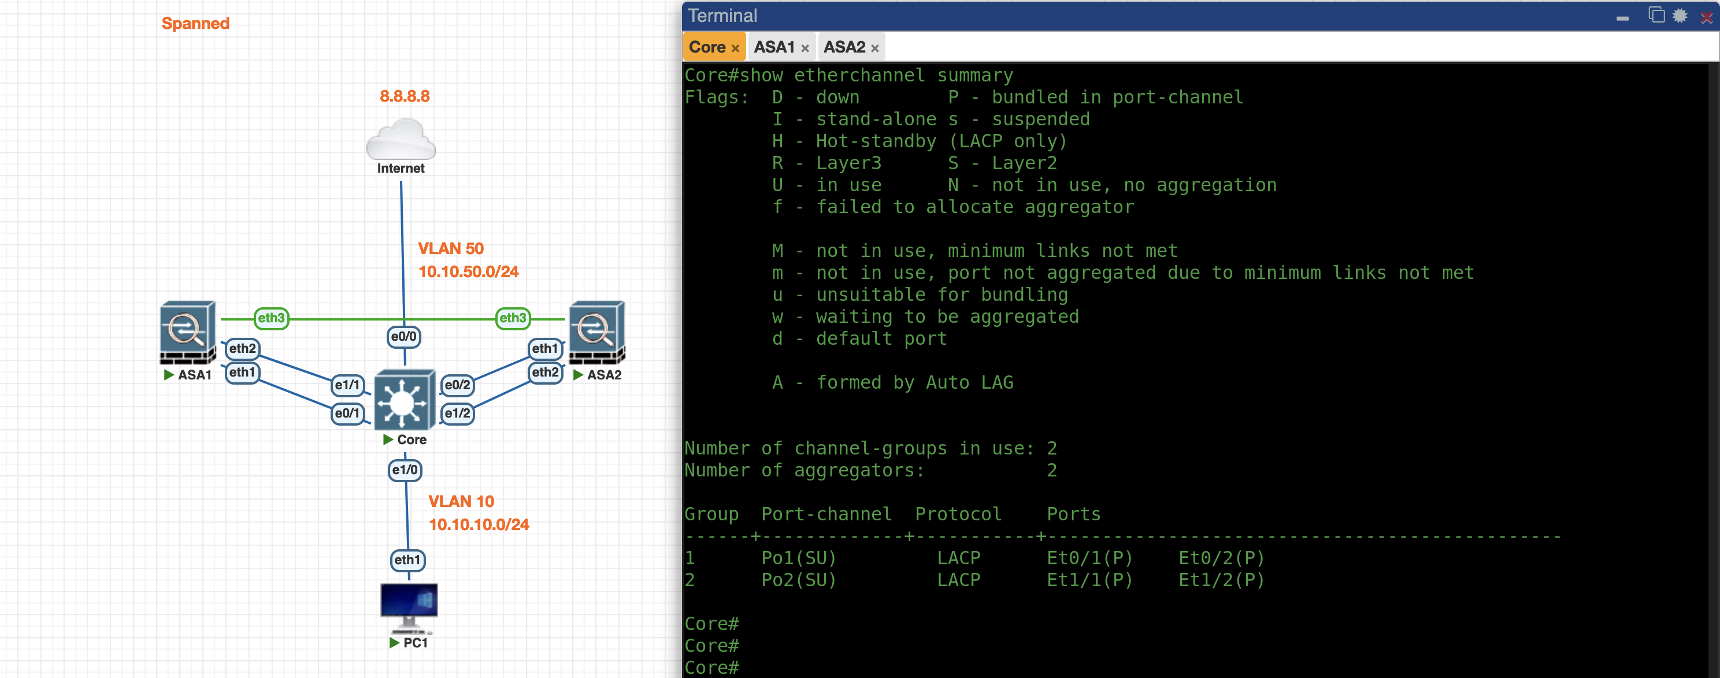
Task: Click the ASA1 firewall node icon
Action: coord(188,331)
